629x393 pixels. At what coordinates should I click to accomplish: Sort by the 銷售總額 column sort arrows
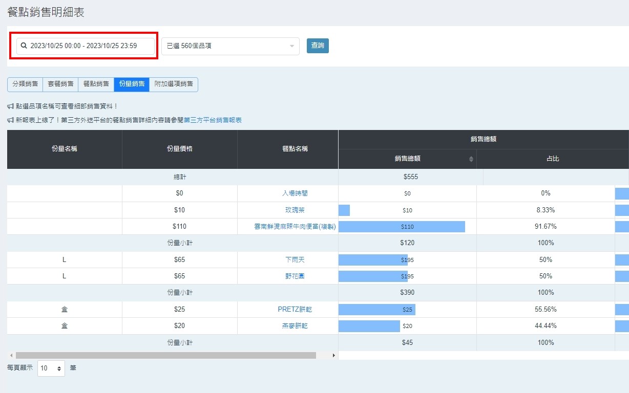click(471, 159)
